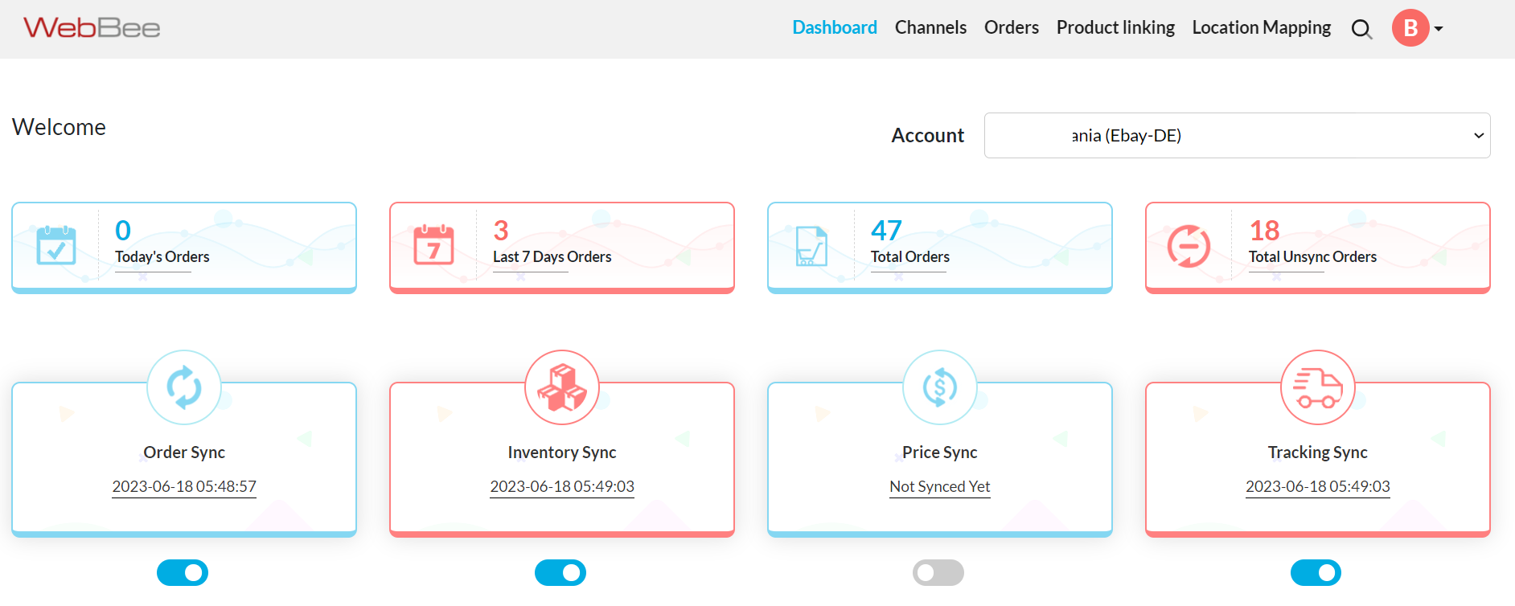Click the WebBee logo
The height and width of the screenshot is (606, 1515).
[x=92, y=28]
